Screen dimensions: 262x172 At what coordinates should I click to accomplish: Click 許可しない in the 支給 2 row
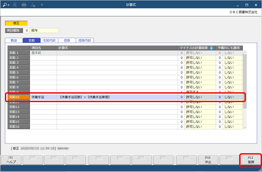(x=200, y=58)
